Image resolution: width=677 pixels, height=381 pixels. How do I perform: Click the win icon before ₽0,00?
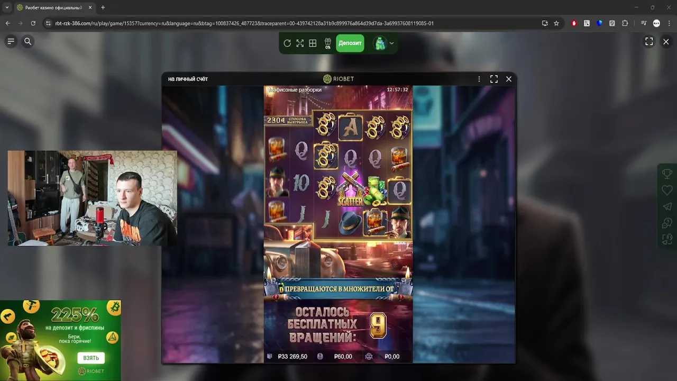coord(369,357)
